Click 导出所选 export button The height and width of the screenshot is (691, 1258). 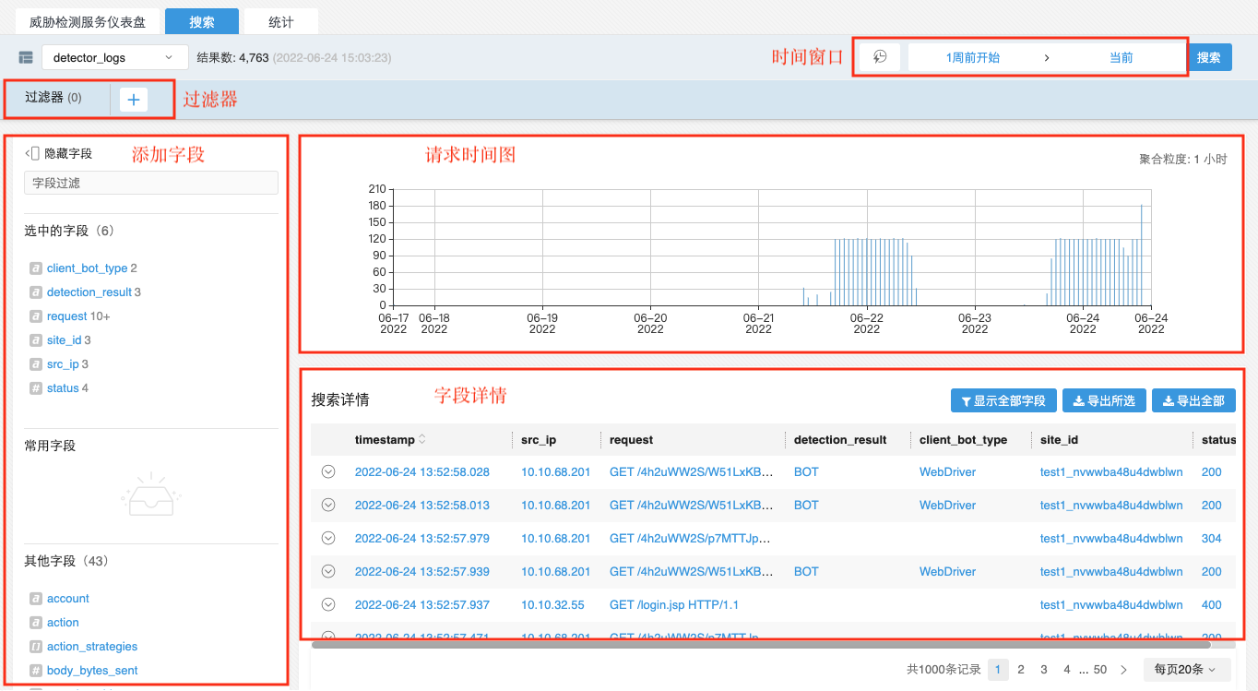(x=1104, y=400)
